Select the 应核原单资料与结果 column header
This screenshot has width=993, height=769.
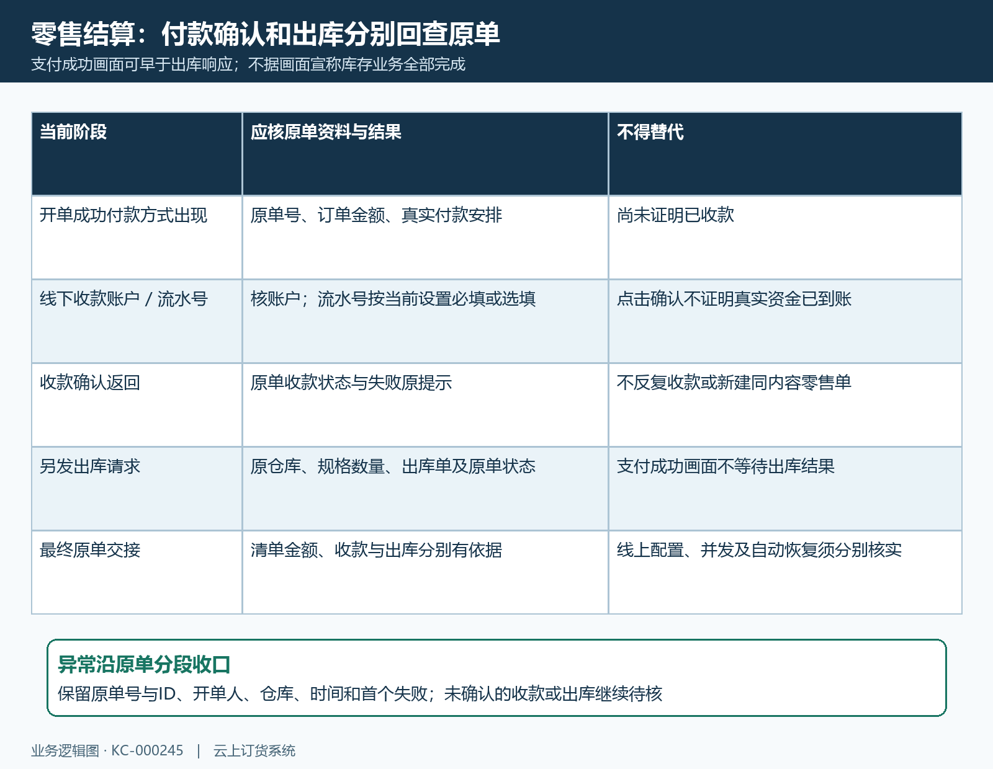[425, 154]
